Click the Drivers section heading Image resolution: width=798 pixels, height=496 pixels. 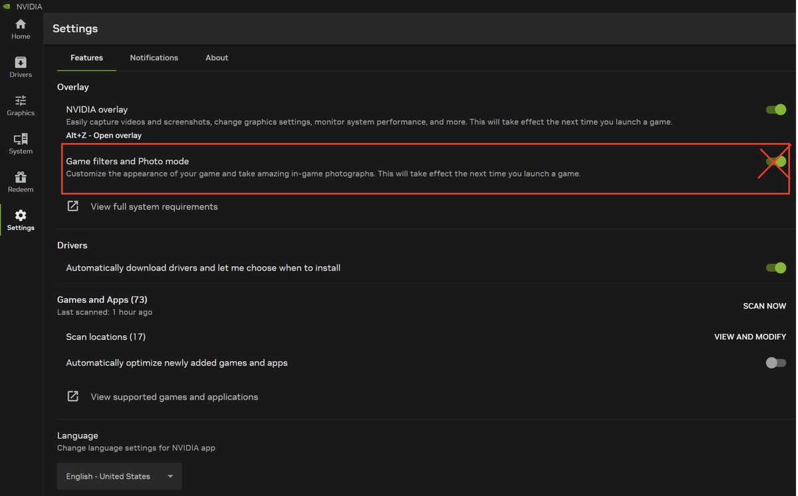coord(72,245)
